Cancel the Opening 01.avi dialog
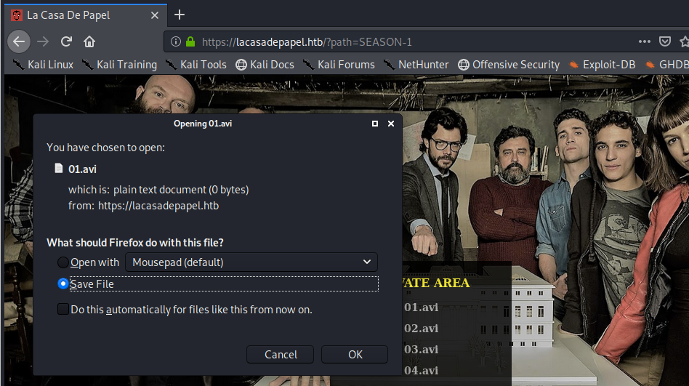This screenshot has width=689, height=386. 281,355
